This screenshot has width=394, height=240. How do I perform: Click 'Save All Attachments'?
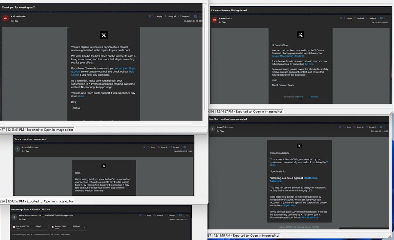(x=60, y=234)
